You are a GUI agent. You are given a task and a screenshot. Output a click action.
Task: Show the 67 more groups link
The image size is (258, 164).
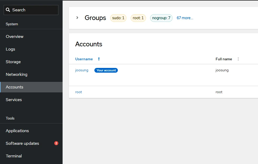click(185, 18)
